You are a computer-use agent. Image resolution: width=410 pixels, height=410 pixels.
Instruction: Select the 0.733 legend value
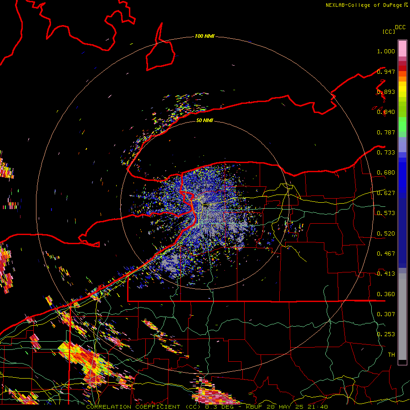[386, 153]
